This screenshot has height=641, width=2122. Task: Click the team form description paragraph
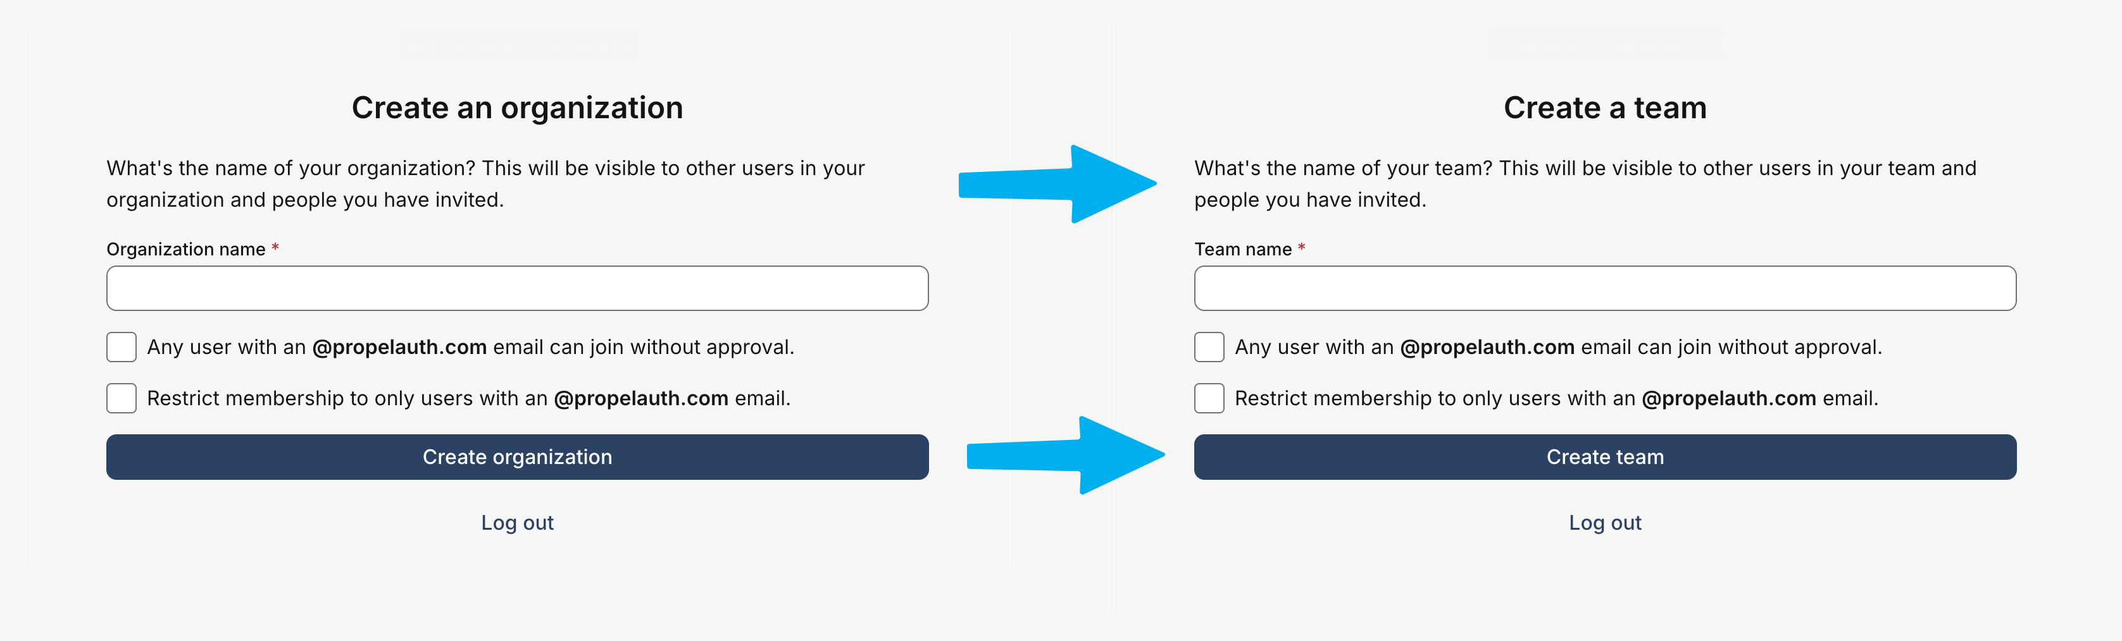[x=1584, y=183]
